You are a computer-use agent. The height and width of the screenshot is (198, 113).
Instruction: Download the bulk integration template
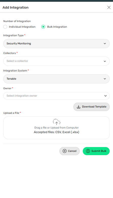pos(91,107)
